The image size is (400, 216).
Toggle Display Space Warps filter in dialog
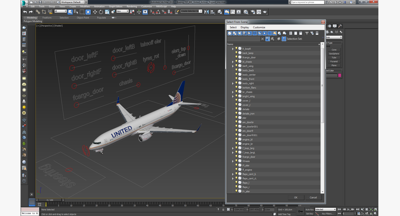[x=255, y=33]
